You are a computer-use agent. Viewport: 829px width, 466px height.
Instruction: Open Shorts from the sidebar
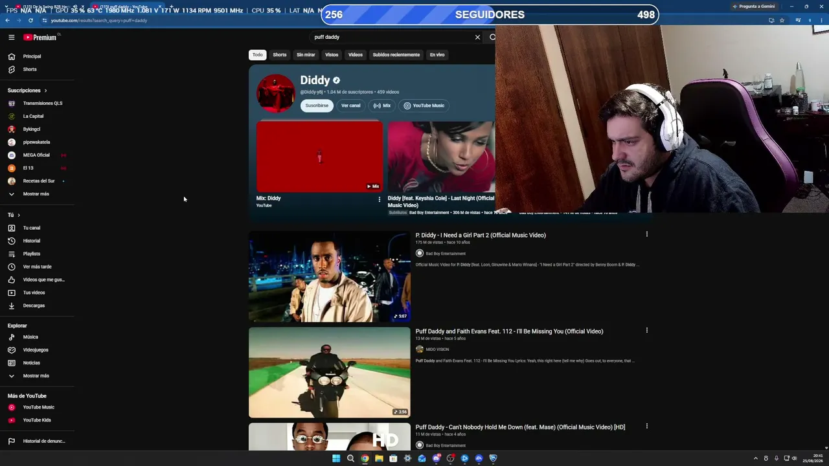tap(30, 69)
